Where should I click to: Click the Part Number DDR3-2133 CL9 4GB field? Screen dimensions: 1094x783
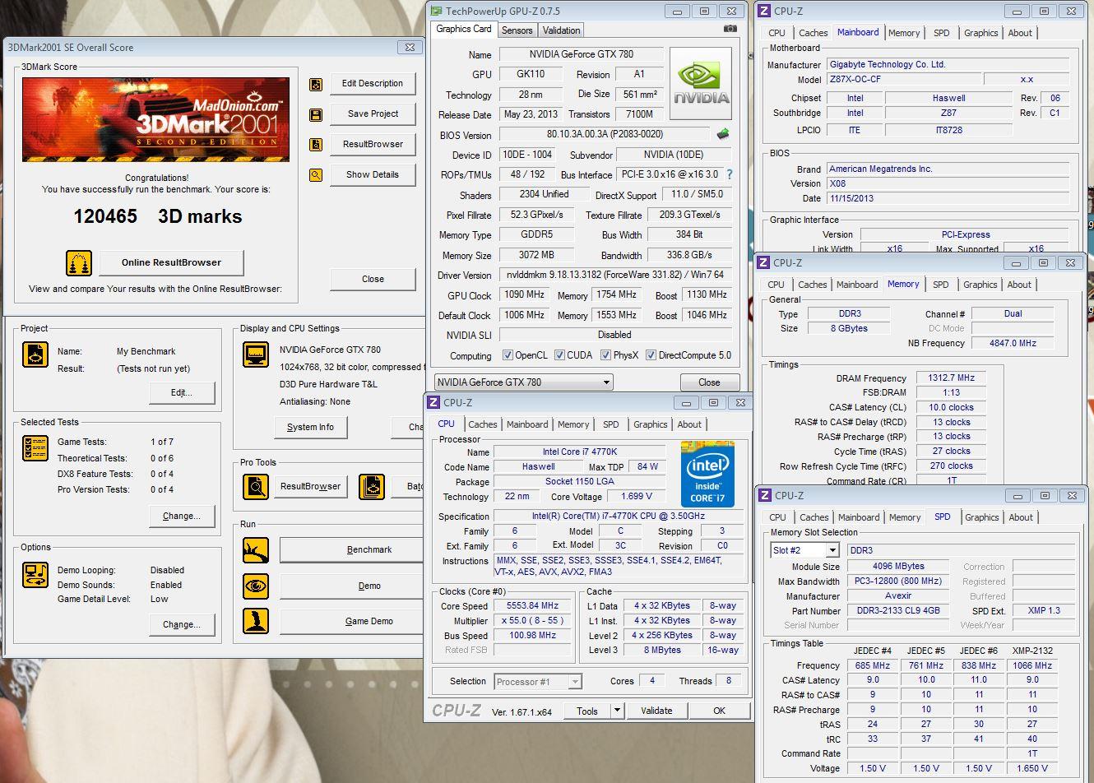pyautogui.click(x=898, y=611)
